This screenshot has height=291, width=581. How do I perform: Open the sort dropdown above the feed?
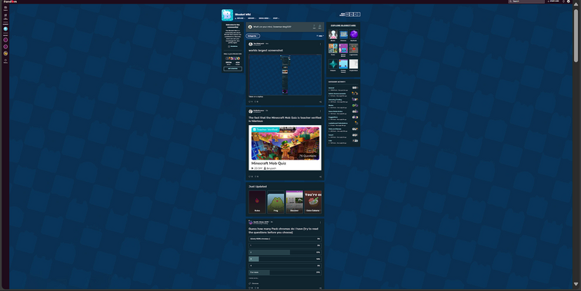[x=320, y=36]
